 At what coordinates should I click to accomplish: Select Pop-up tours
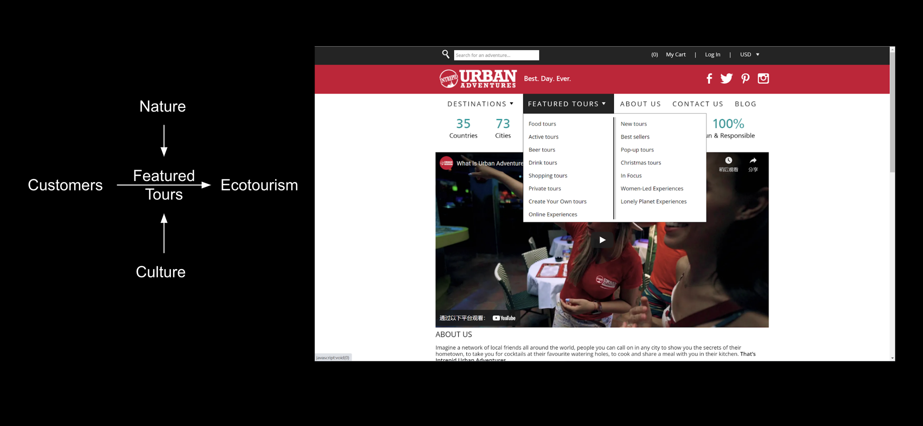[637, 150]
